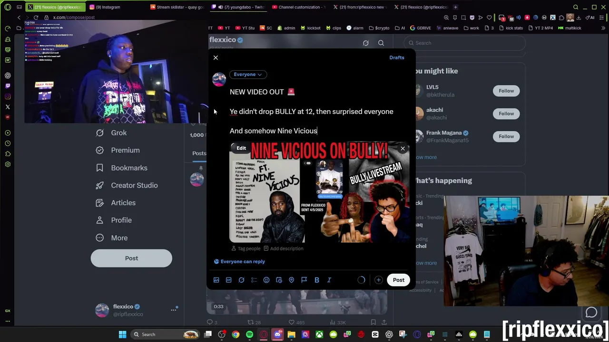
Task: Open Creator Studio in the sidebar
Action: [x=127, y=185]
